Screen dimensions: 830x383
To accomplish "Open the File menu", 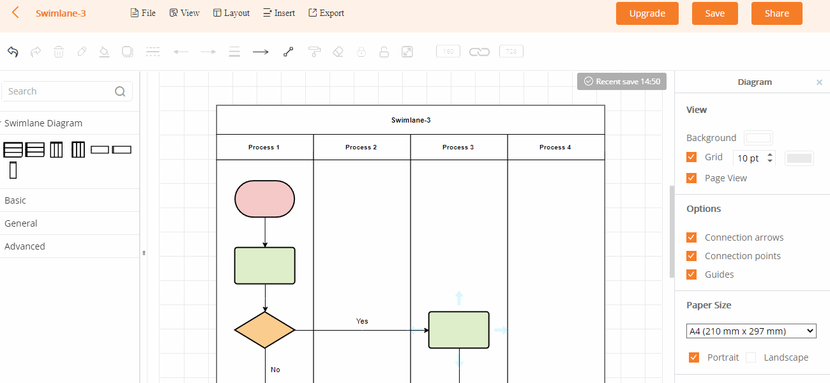I will pyautogui.click(x=143, y=13).
